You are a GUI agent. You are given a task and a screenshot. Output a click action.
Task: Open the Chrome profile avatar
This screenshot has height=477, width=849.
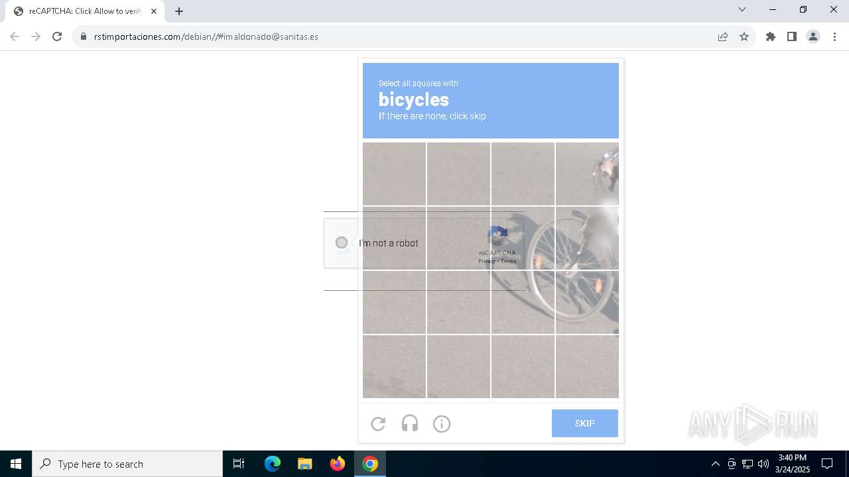click(x=813, y=36)
